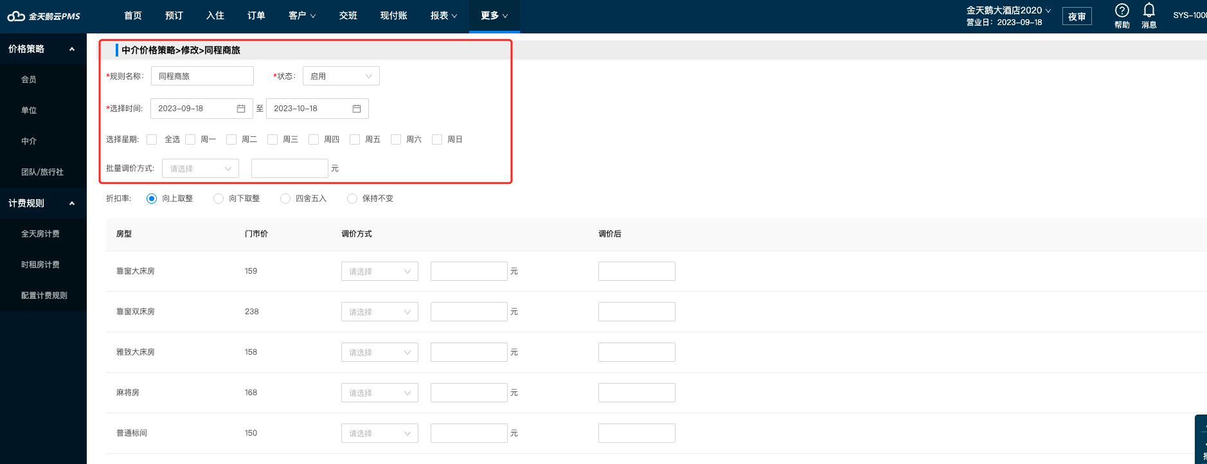Image resolution: width=1207 pixels, height=464 pixels.
Task: Select the 四舍五入 radio option
Action: (285, 199)
